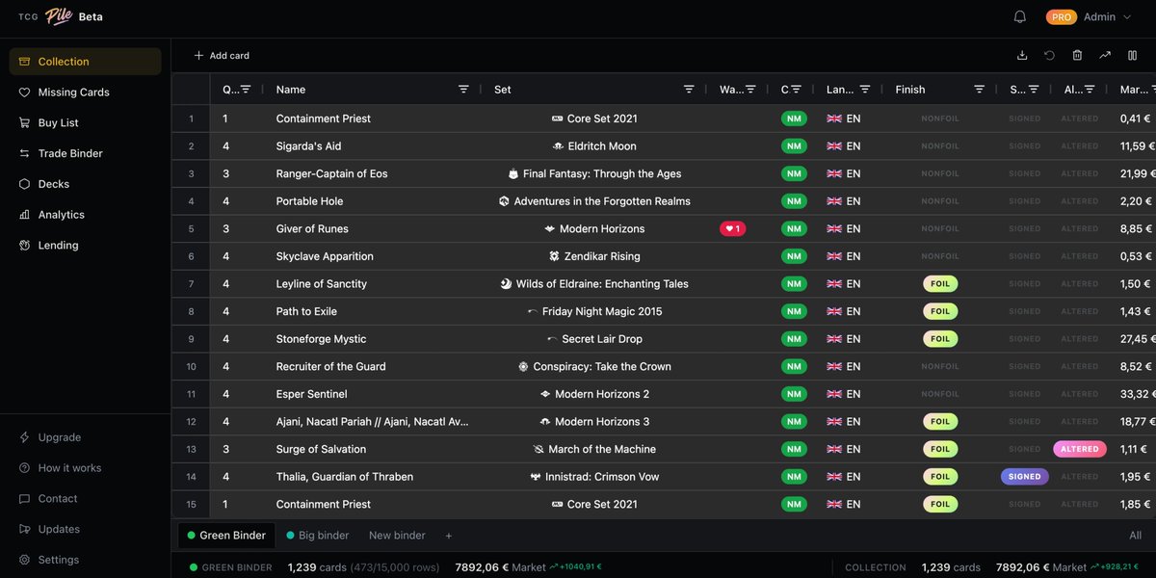Toggle SIGNED for Ranger-Captain of Eos
Viewport: 1156px width, 578px height.
tap(1025, 174)
